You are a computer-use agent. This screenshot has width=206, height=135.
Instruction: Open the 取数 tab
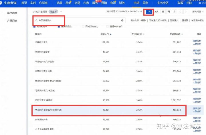(180, 3)
